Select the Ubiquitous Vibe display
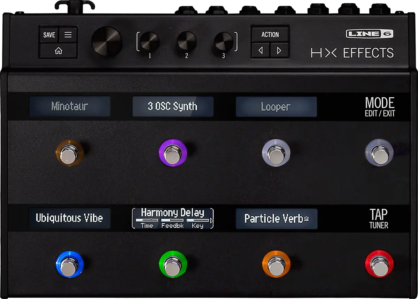418x299 pixels. click(70, 218)
